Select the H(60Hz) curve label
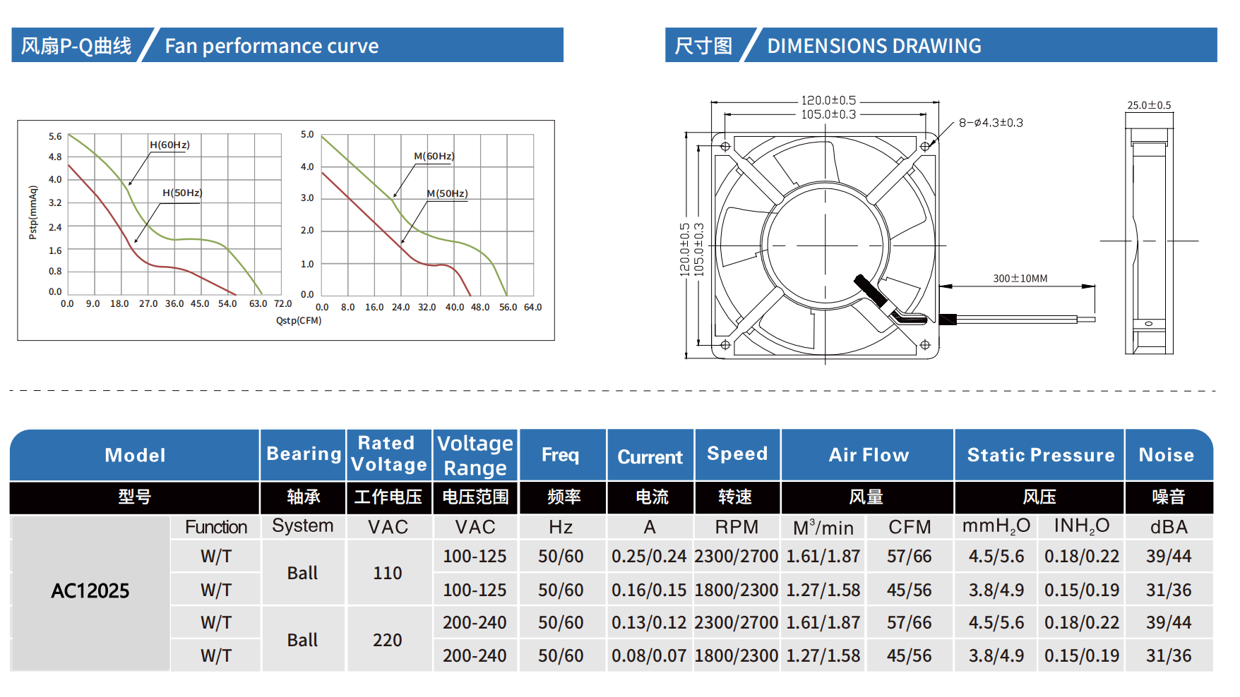Viewport: 1240px width, 697px height. point(170,145)
